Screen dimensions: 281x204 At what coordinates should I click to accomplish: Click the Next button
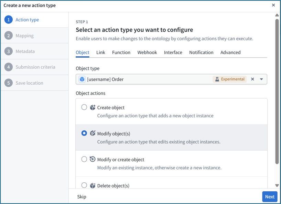tap(270, 197)
